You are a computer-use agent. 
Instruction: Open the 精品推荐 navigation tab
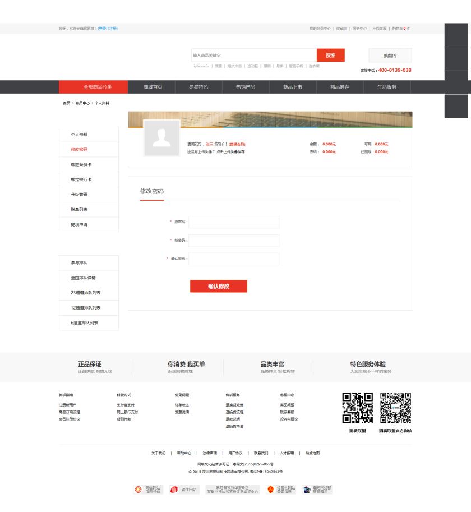point(339,87)
